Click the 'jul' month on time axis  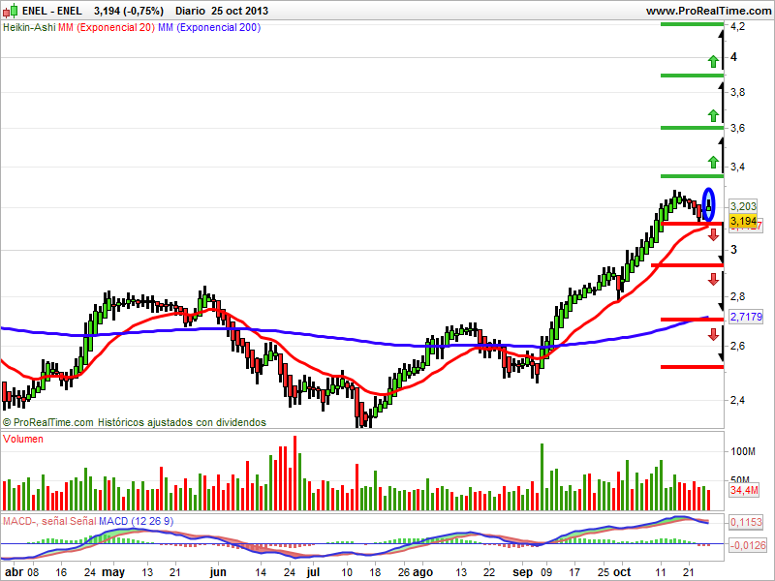pos(313,572)
